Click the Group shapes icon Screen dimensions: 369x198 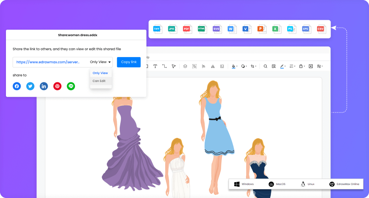(x=194, y=66)
